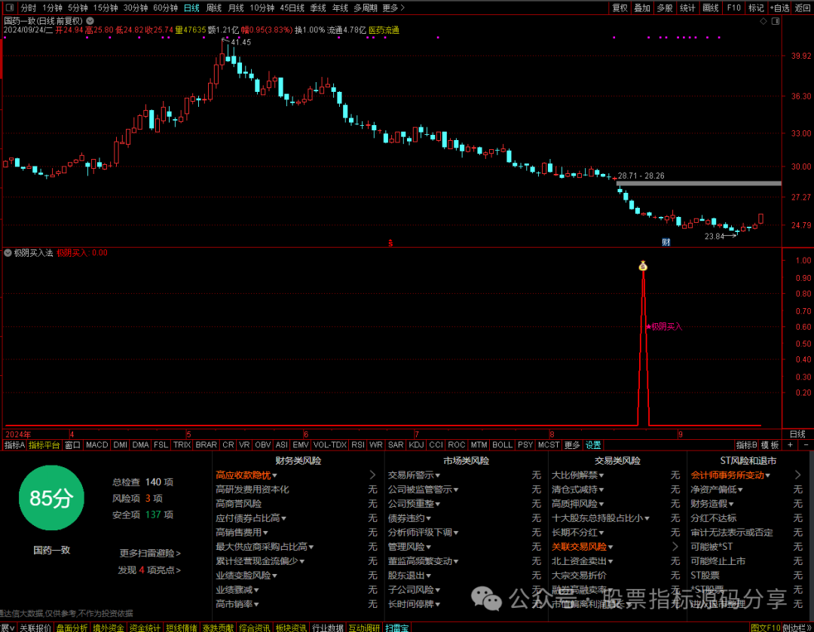Click the 更多扫雷避险 link
This screenshot has height=632, width=814.
(x=150, y=553)
